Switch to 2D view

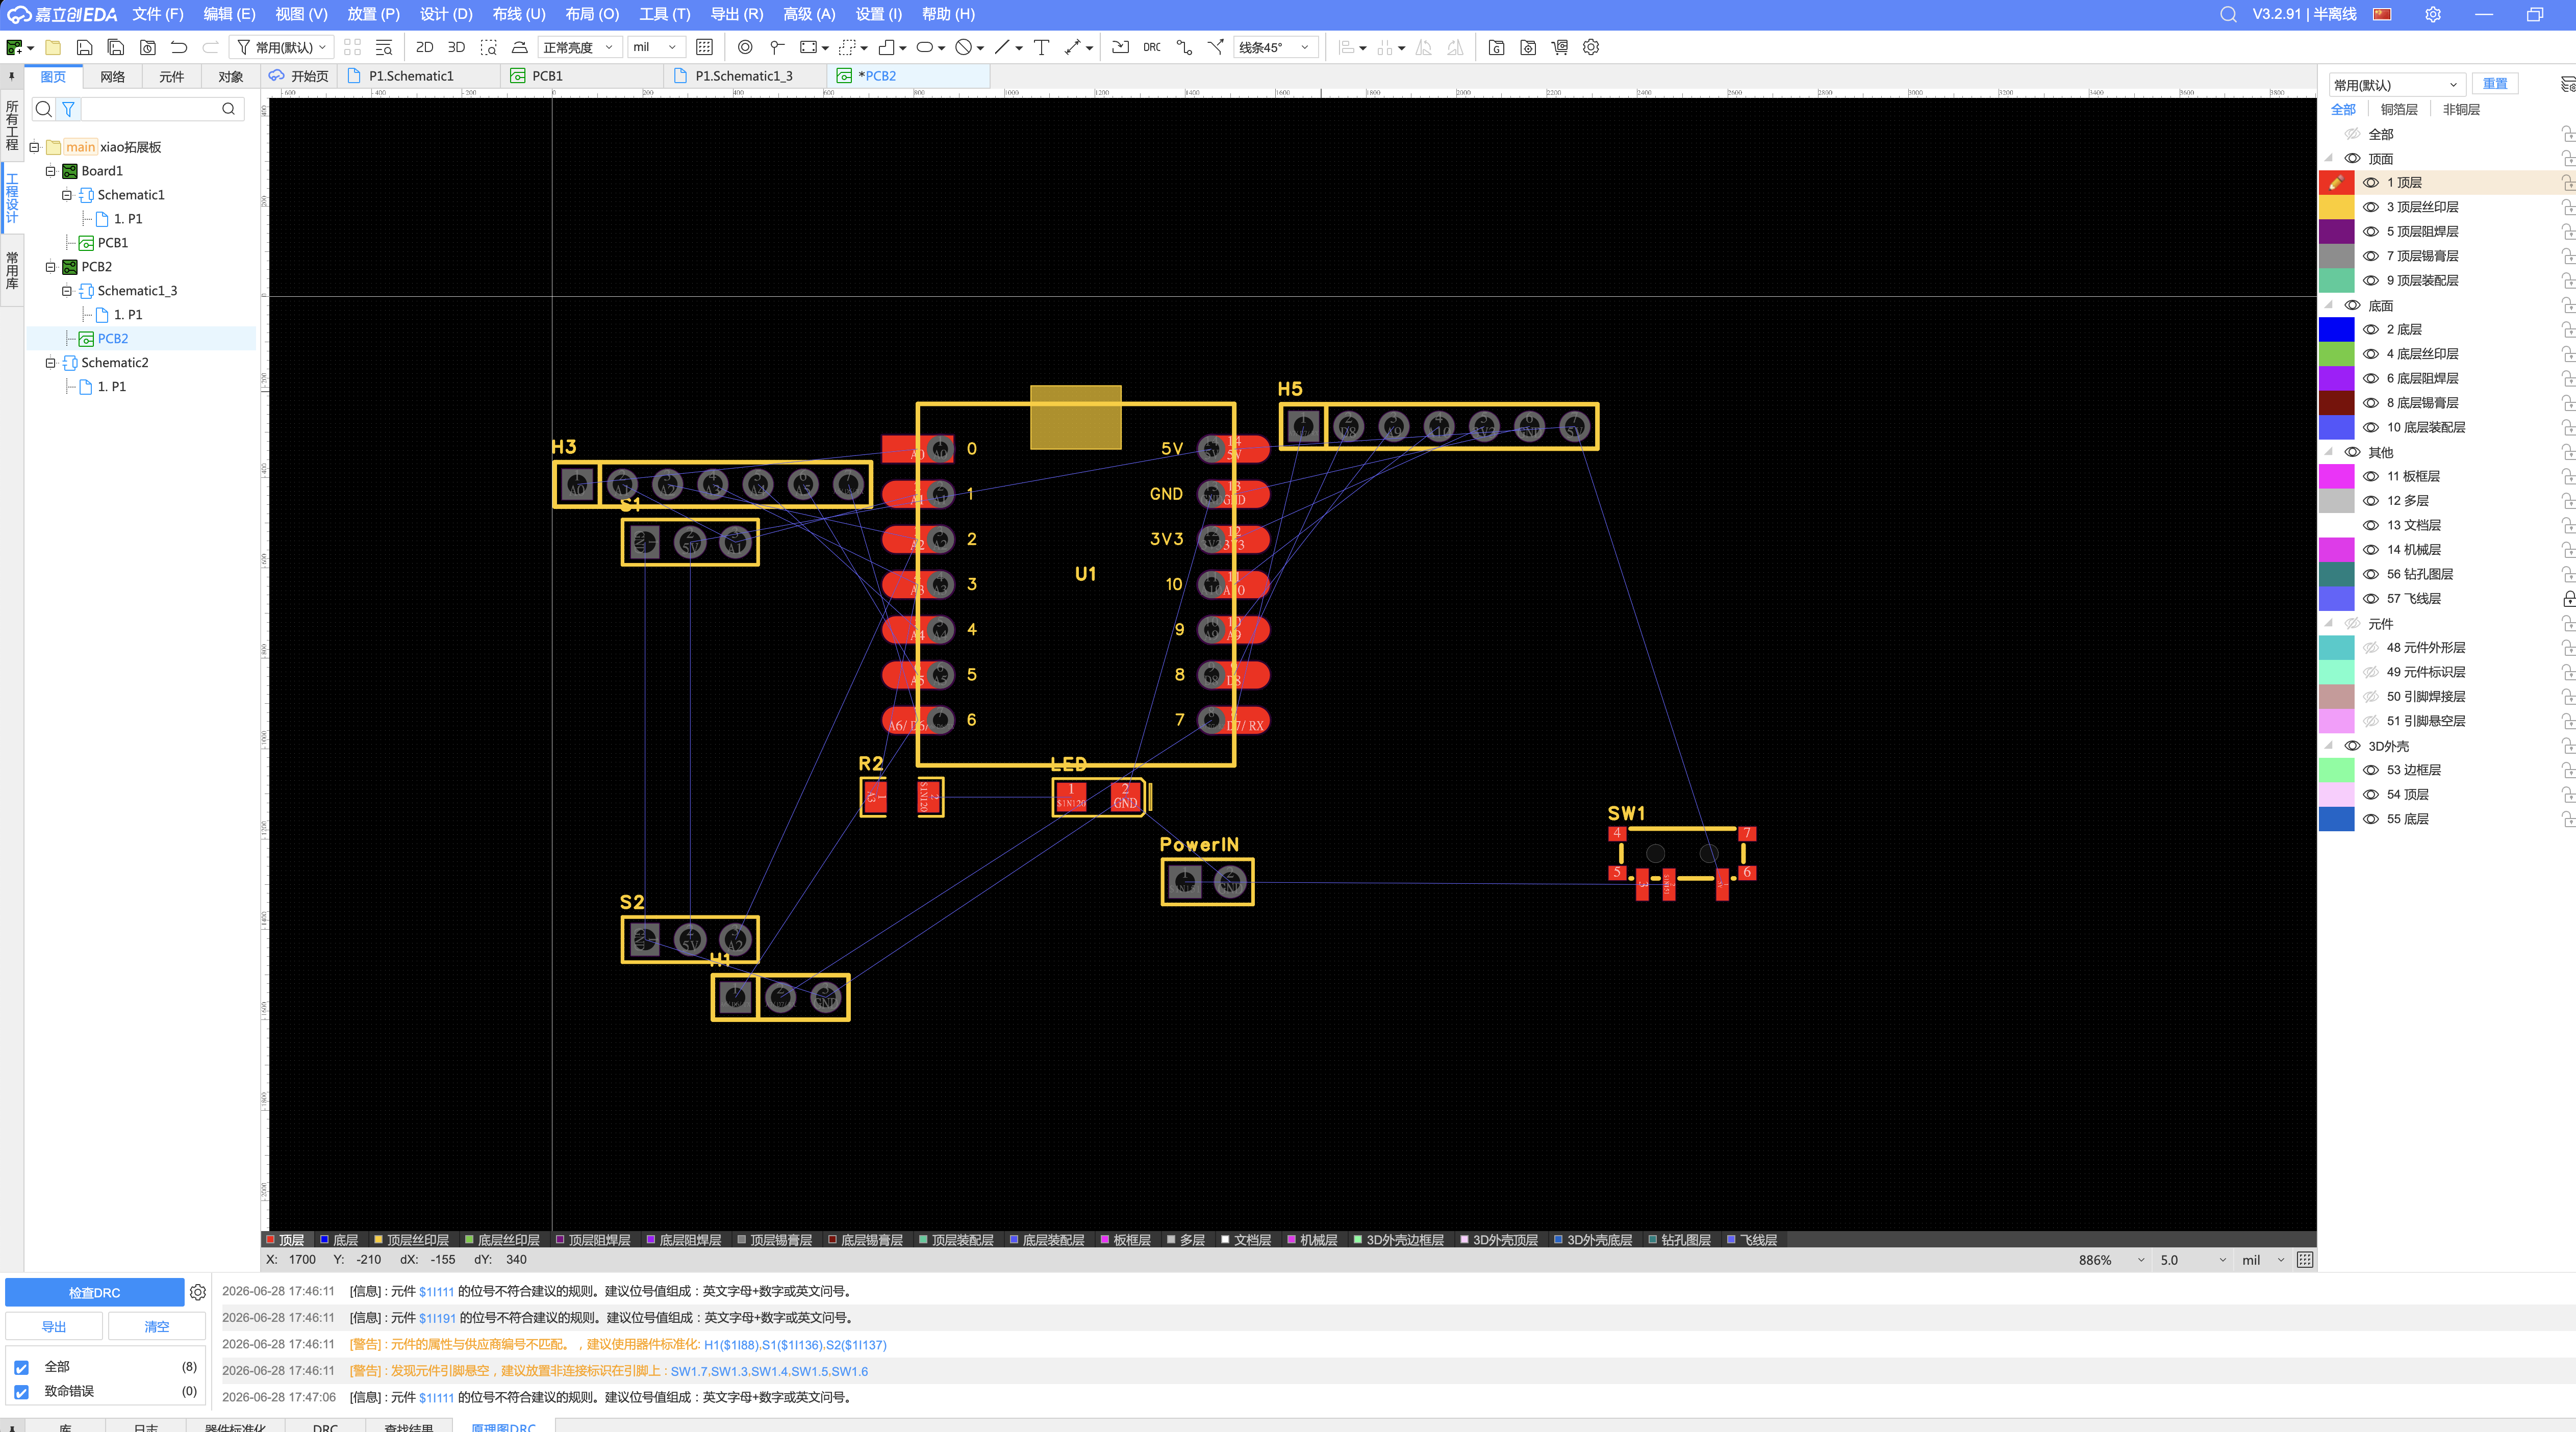tap(424, 47)
